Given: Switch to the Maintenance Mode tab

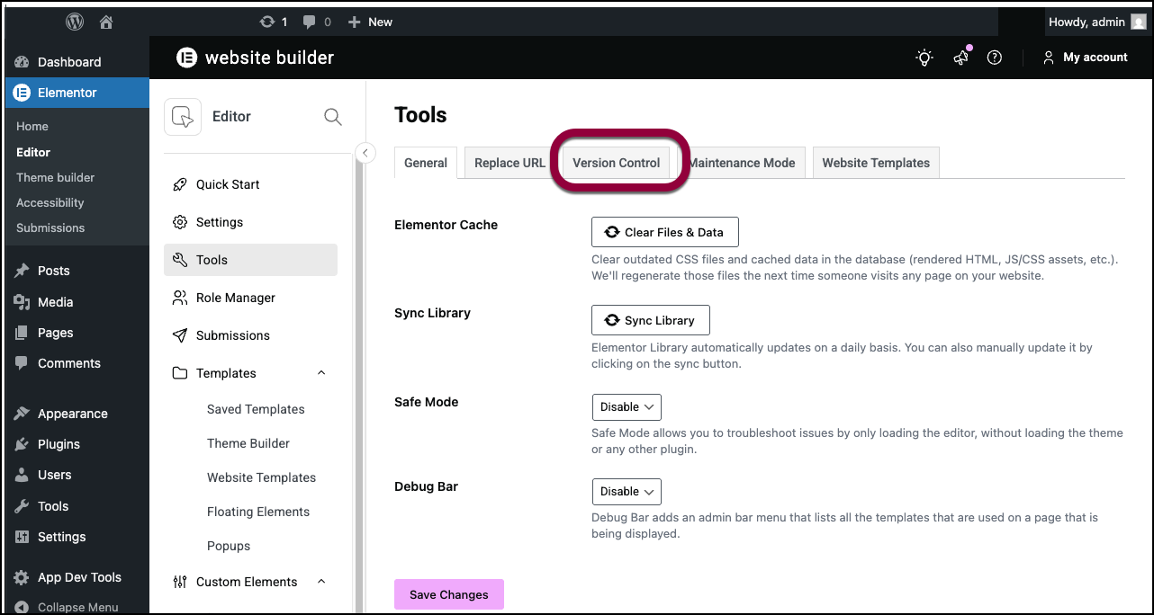Looking at the screenshot, I should click(742, 163).
